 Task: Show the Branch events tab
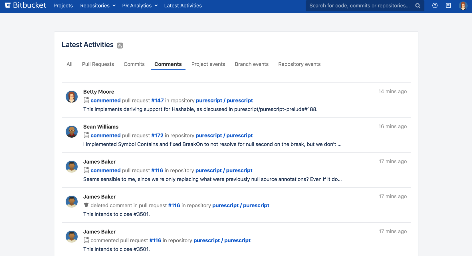point(251,64)
